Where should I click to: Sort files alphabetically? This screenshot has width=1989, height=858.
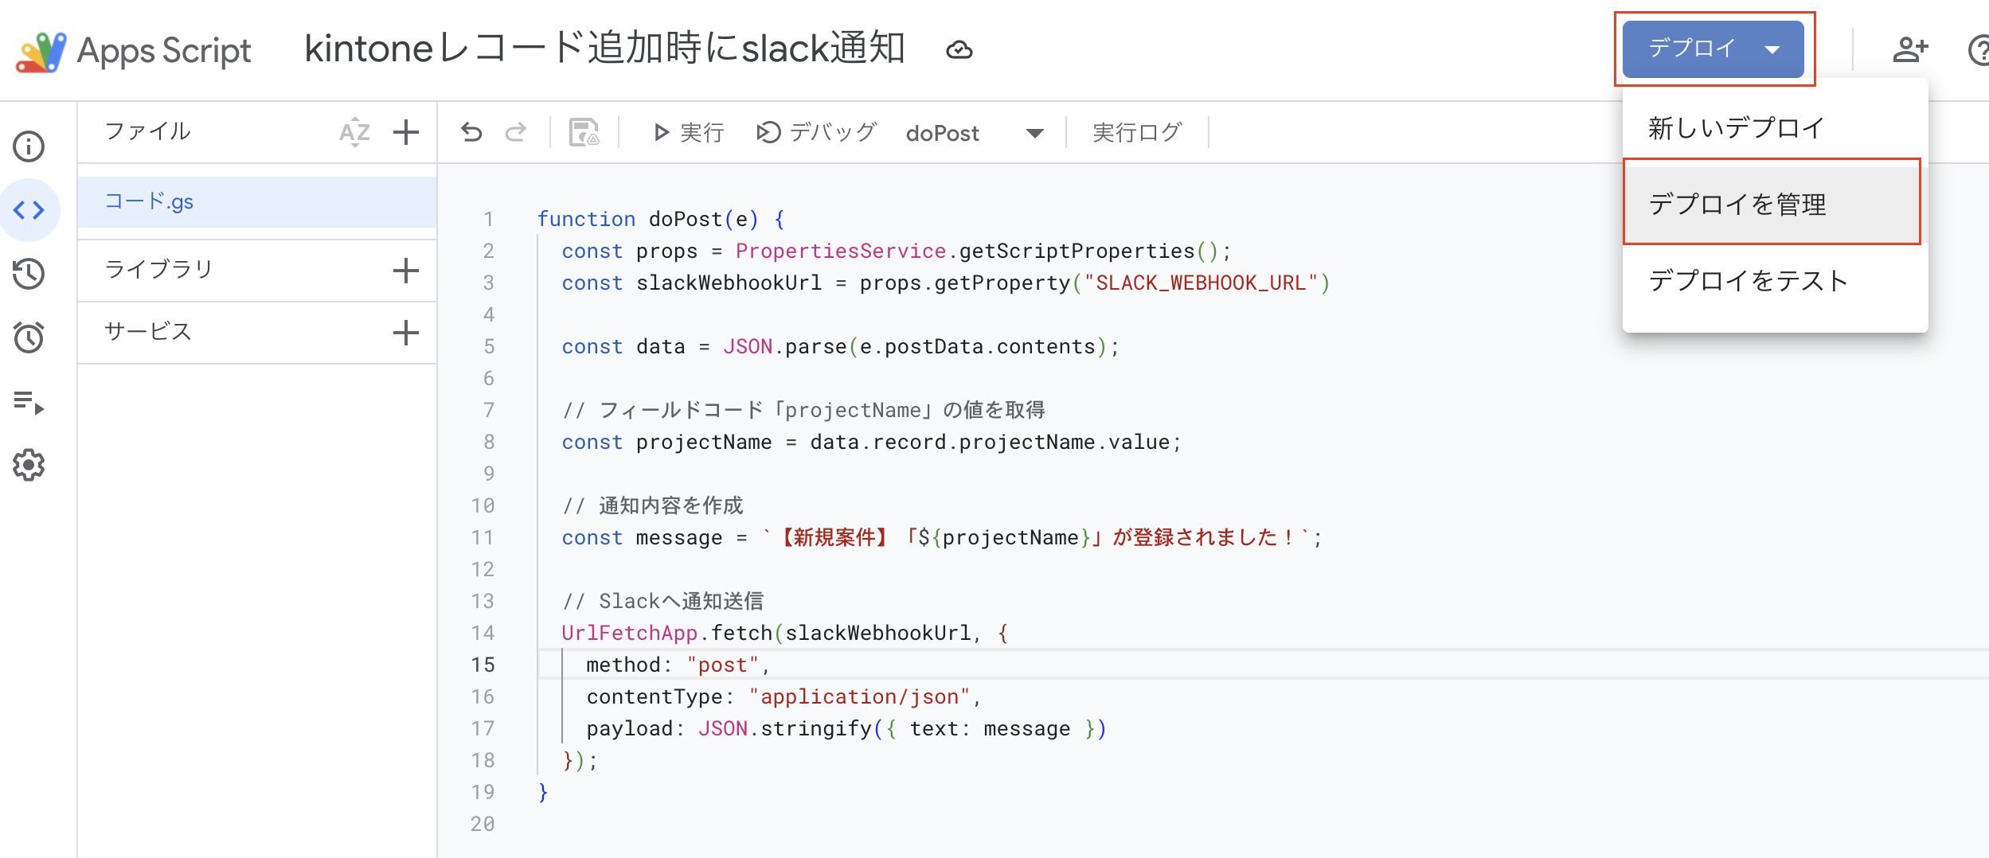pos(354,131)
